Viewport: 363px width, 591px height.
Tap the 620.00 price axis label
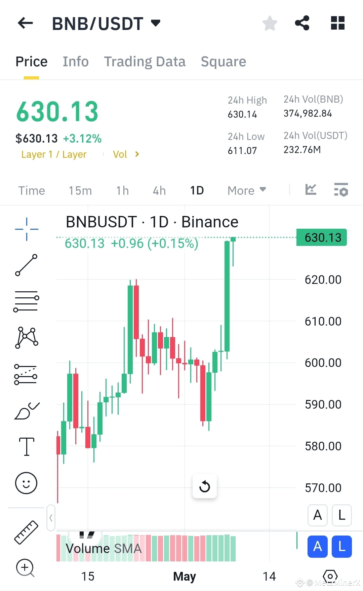[x=323, y=280]
